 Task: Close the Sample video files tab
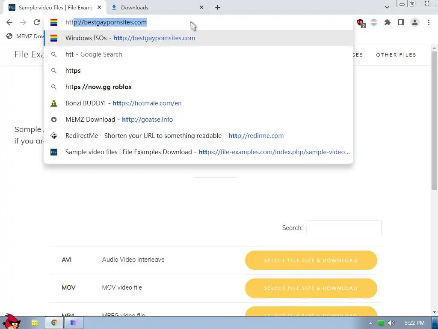pyautogui.click(x=99, y=8)
